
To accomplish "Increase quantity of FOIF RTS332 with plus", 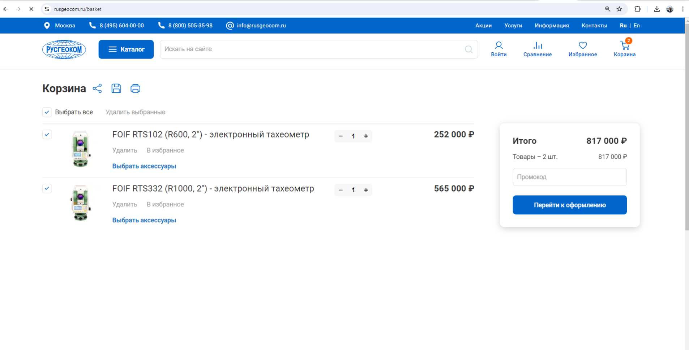I will pyautogui.click(x=366, y=190).
